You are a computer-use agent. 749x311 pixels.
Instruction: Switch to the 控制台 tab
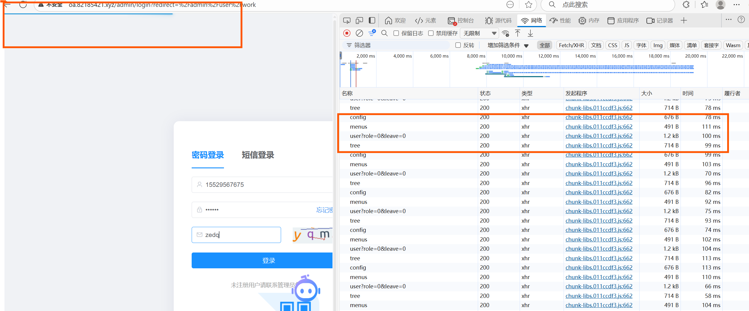point(461,21)
